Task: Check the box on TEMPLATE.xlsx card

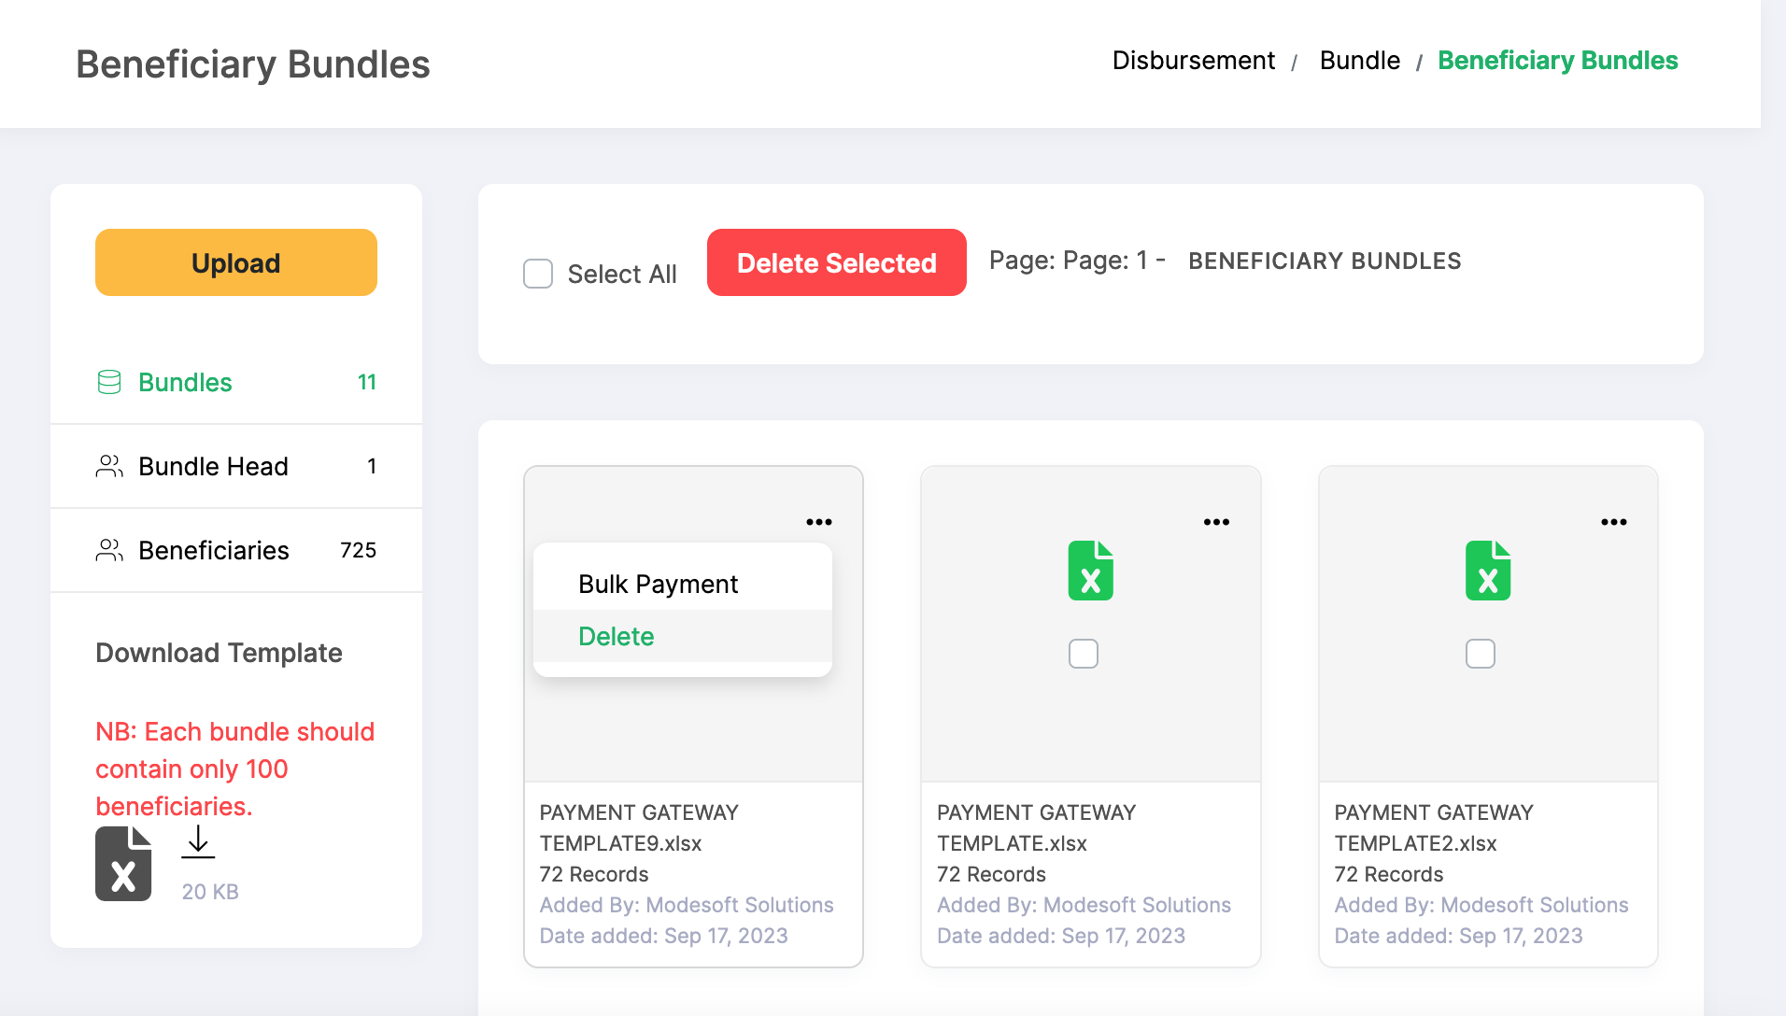Action: pyautogui.click(x=1084, y=654)
